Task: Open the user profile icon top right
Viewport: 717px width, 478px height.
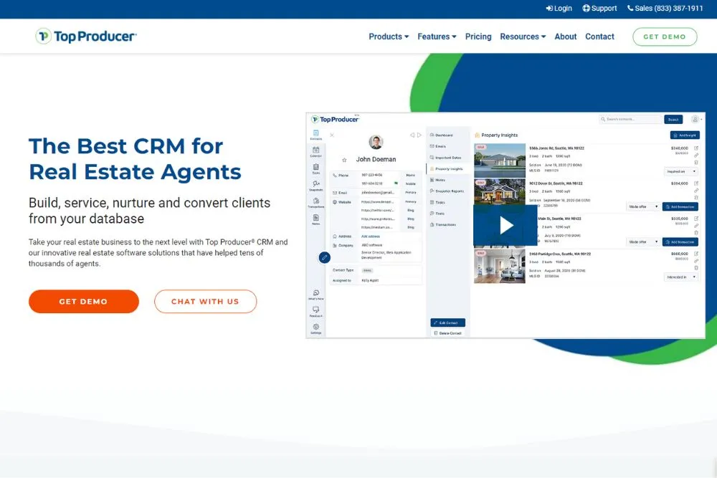Action: [x=694, y=120]
